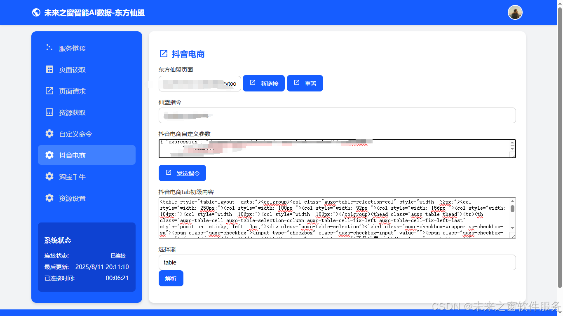Click the down arrow of the 自定义参数 textarea scrollbar
Viewport: 563px width, 316px height.
click(x=512, y=148)
